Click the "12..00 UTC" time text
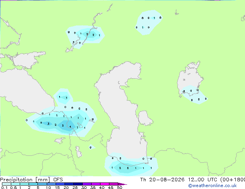The image size is (245, 189). click(202, 180)
